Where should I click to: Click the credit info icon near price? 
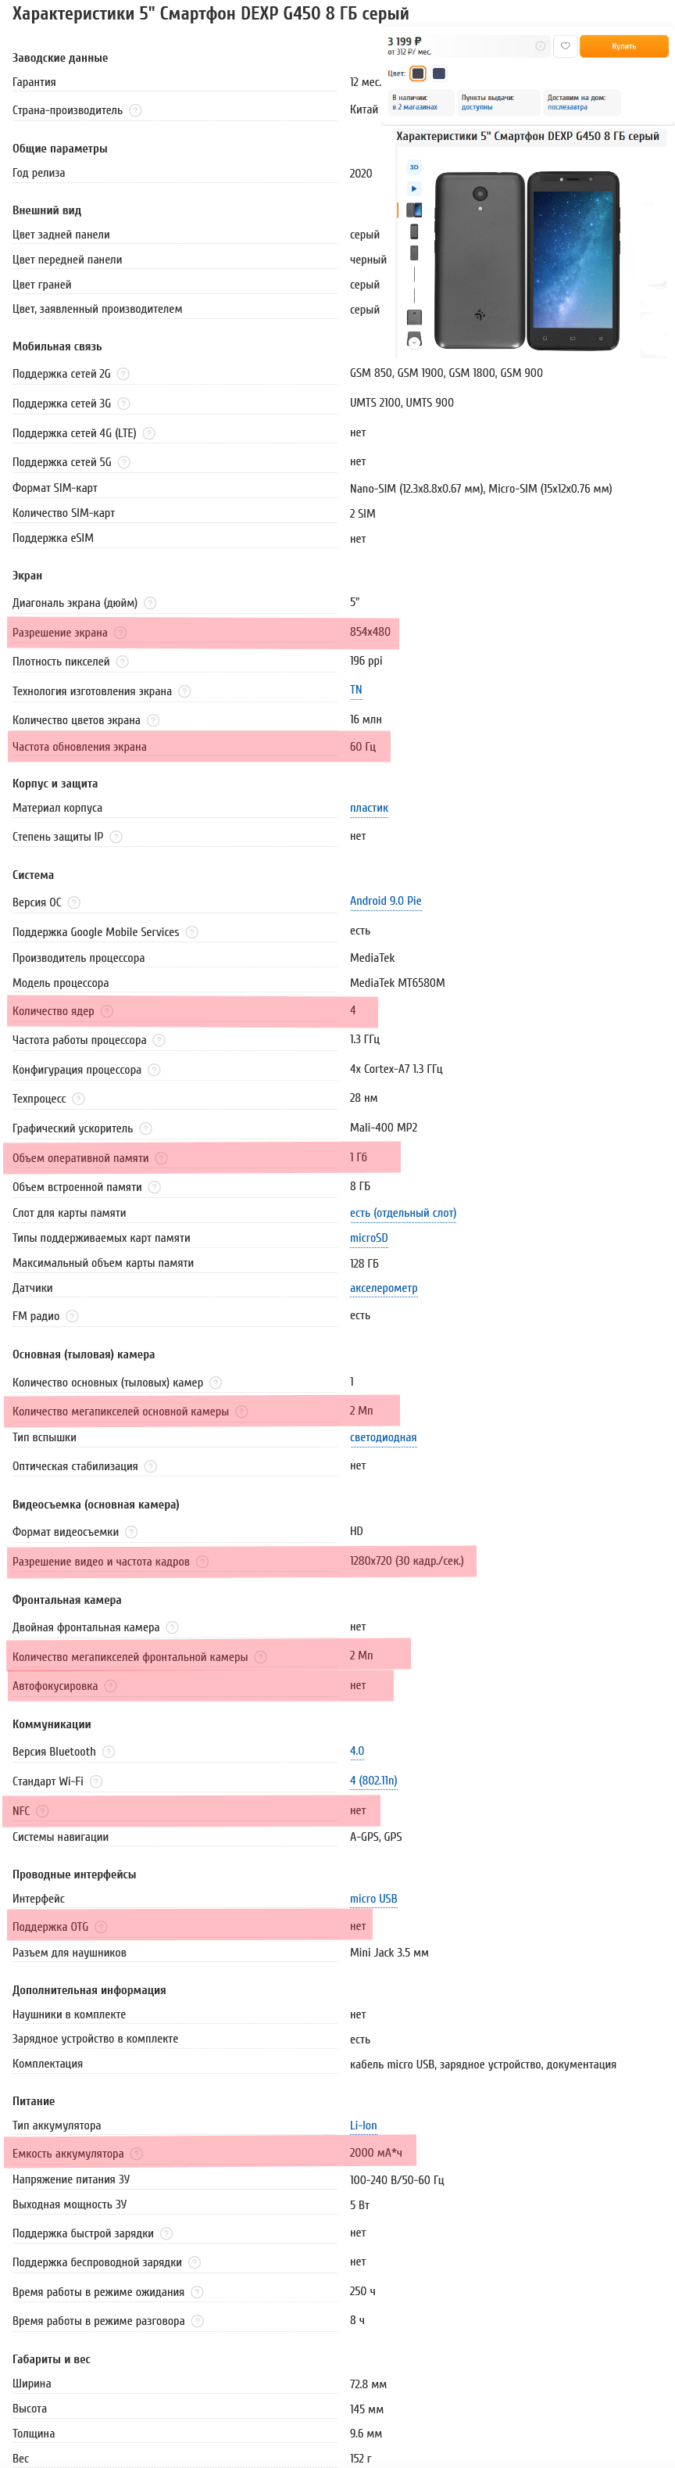pyautogui.click(x=540, y=46)
